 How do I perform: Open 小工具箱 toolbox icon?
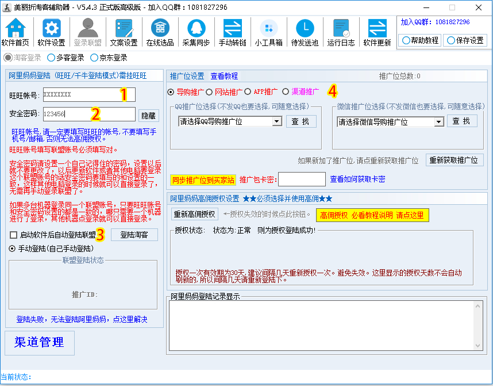tap(268, 32)
